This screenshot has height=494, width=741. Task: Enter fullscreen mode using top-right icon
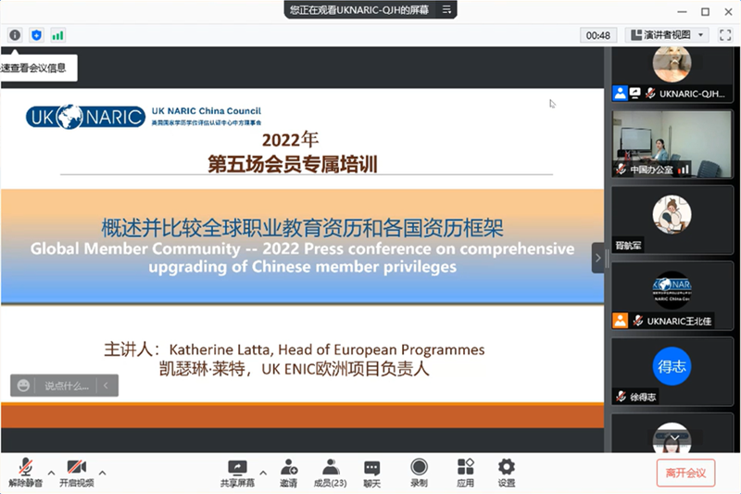727,34
